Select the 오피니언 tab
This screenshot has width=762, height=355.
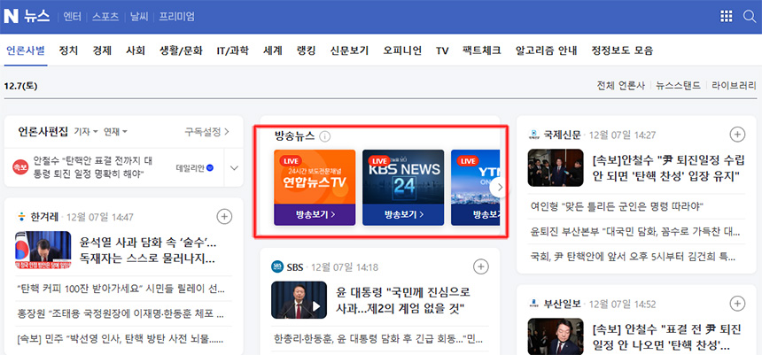coord(402,50)
